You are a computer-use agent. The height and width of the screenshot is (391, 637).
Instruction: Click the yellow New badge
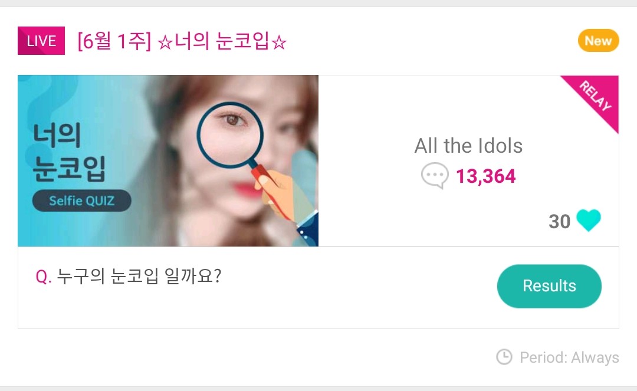tap(598, 41)
